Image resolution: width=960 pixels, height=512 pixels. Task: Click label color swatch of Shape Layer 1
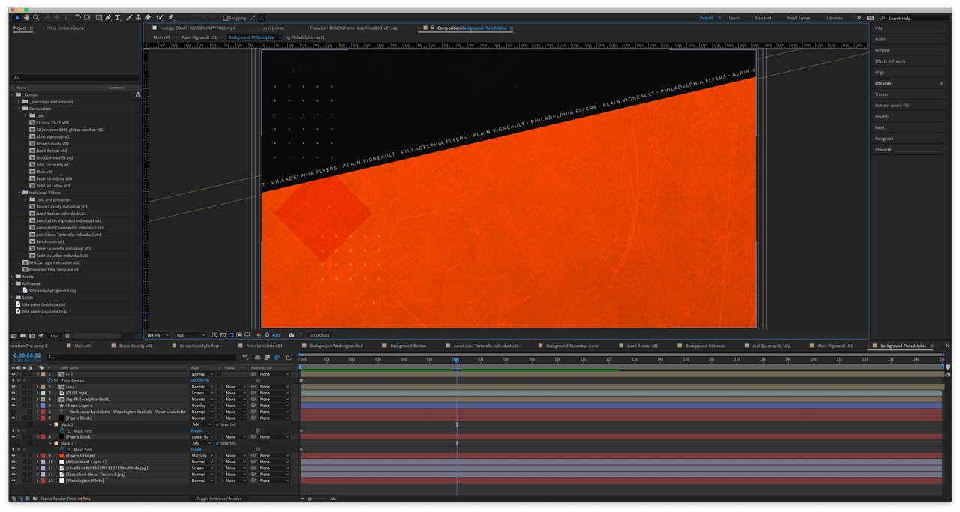point(42,406)
